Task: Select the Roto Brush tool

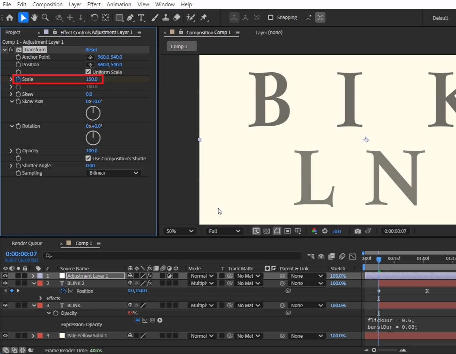Action: pyautogui.click(x=191, y=17)
